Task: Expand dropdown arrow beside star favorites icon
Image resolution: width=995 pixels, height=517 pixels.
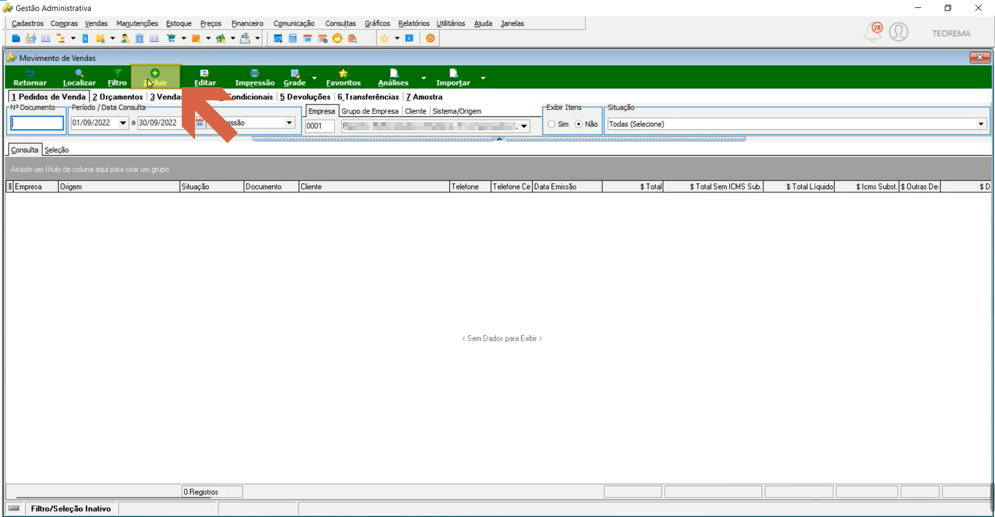Action: (397, 38)
